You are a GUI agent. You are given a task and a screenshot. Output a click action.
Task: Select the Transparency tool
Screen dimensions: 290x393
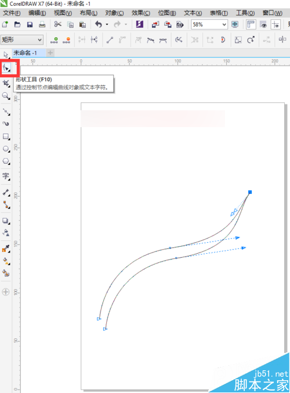pyautogui.click(x=6, y=233)
